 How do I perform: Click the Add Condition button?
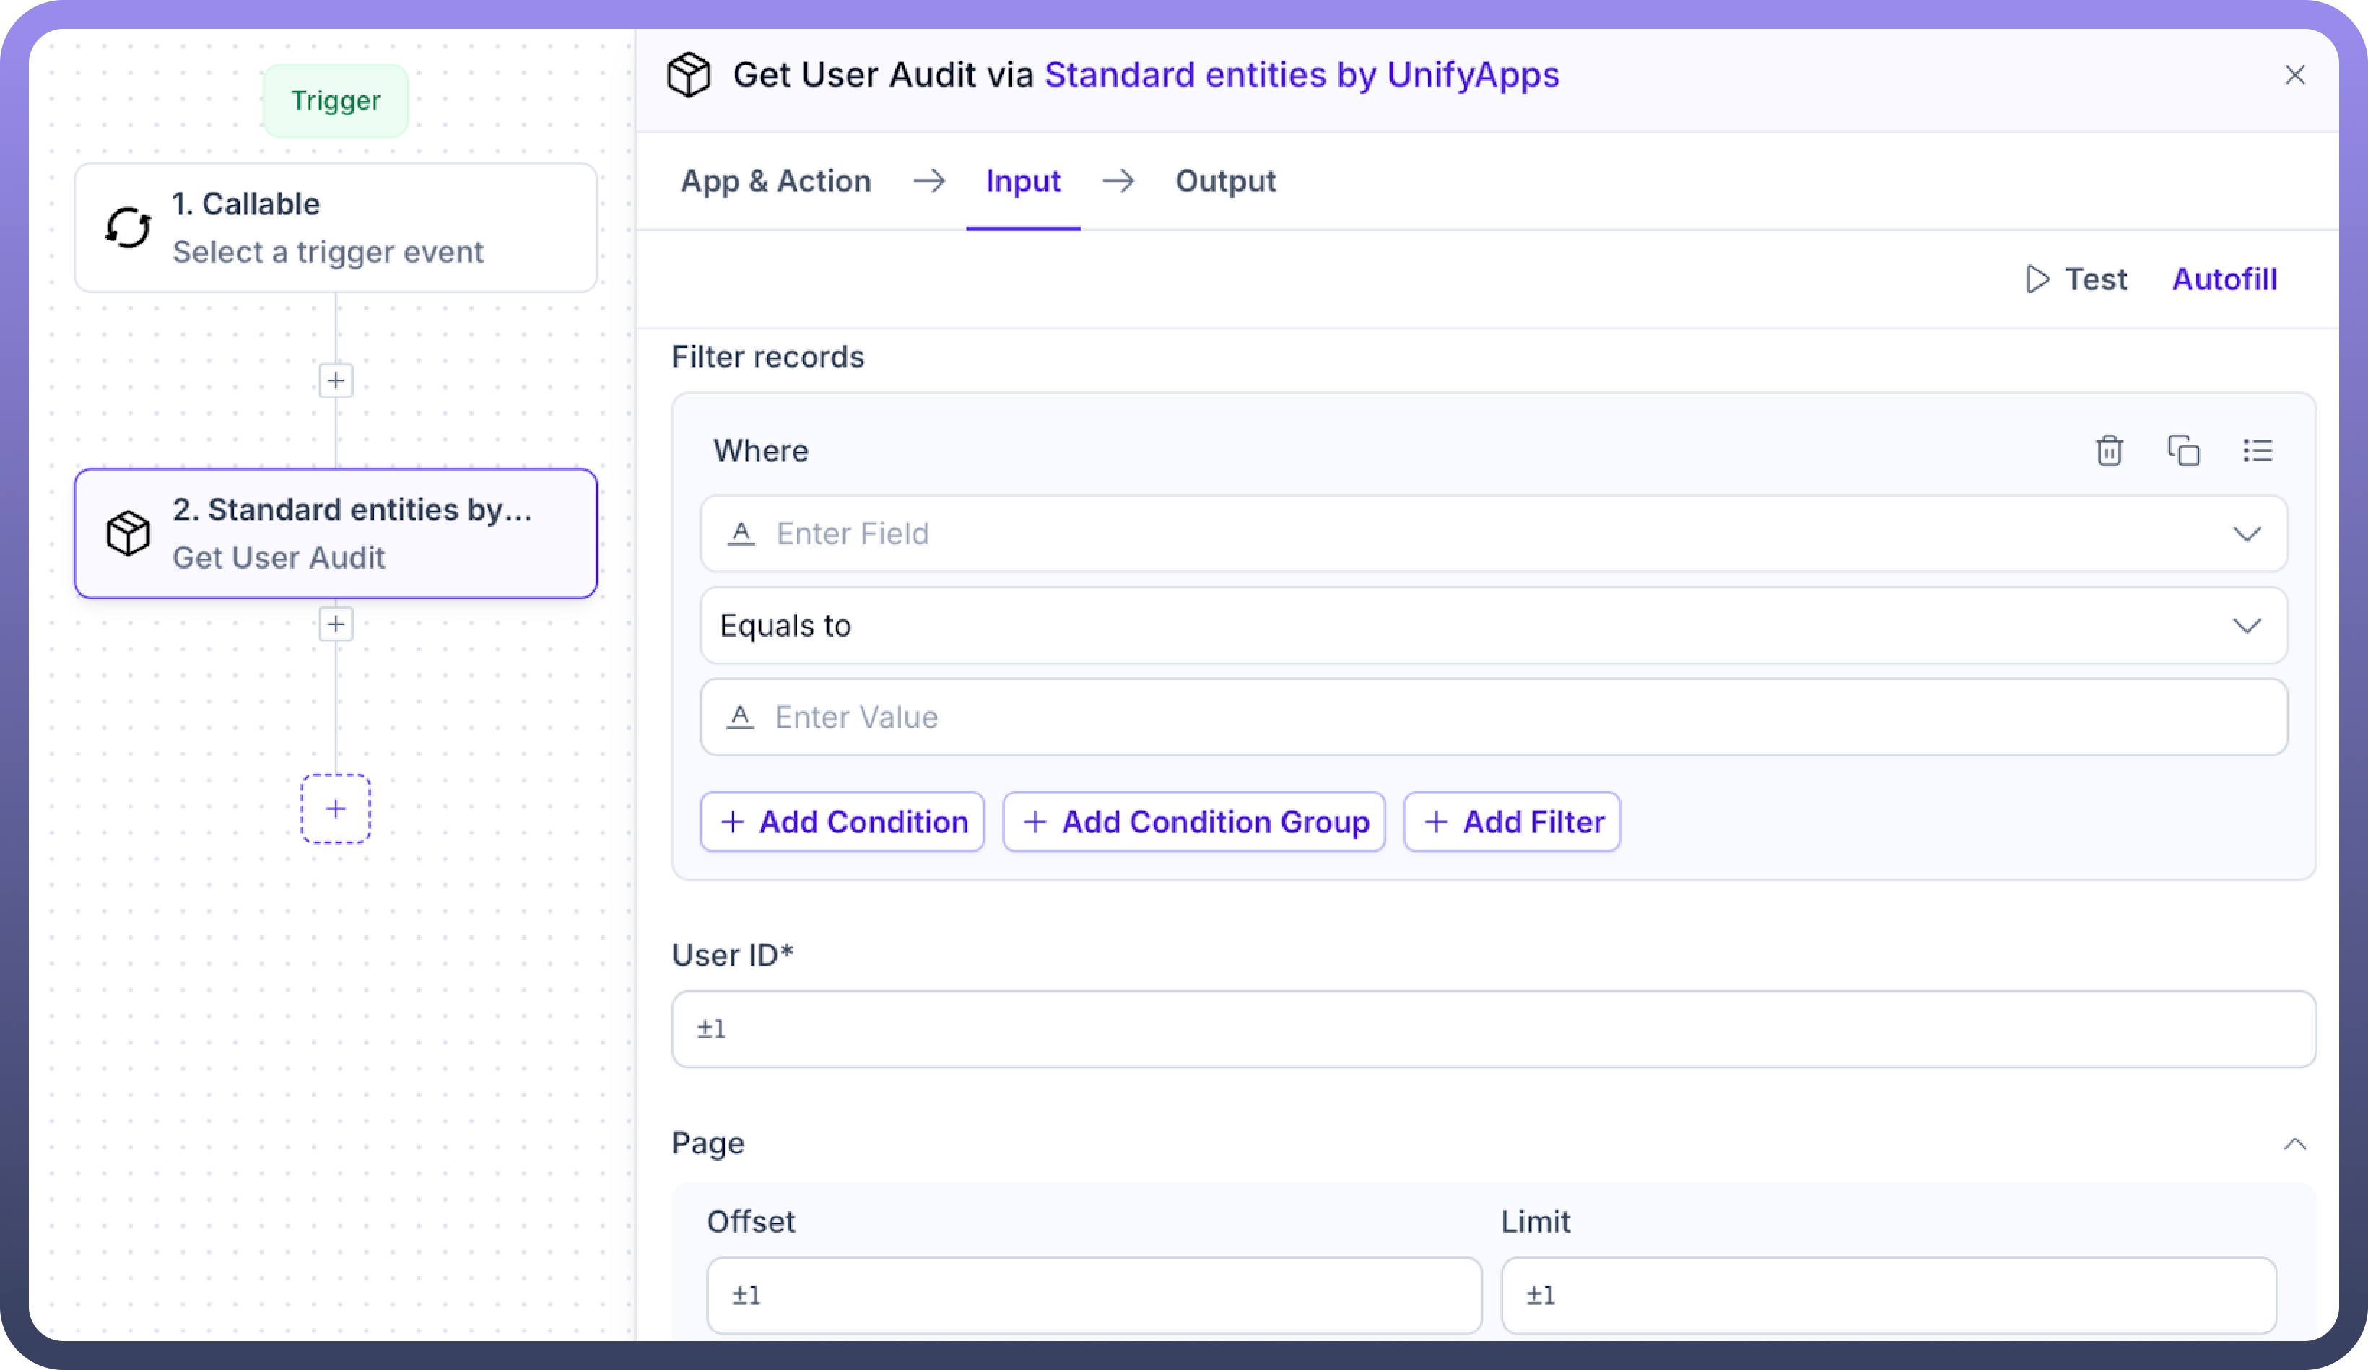pos(842,822)
